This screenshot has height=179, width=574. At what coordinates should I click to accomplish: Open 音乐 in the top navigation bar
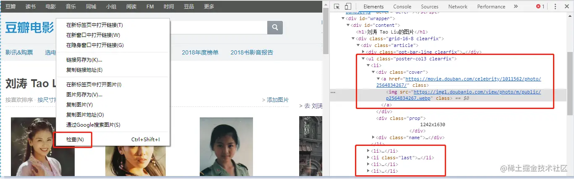pos(70,6)
